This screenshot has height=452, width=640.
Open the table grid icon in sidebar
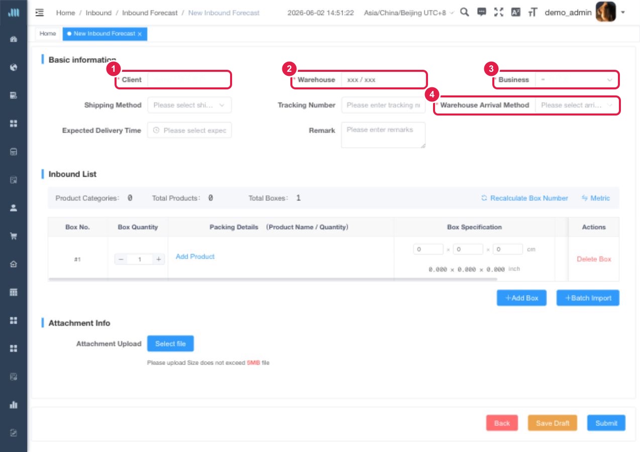[14, 292]
